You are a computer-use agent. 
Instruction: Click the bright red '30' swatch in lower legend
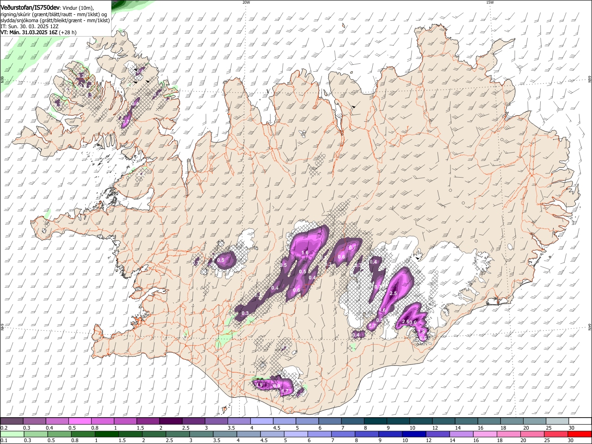pyautogui.click(x=579, y=434)
